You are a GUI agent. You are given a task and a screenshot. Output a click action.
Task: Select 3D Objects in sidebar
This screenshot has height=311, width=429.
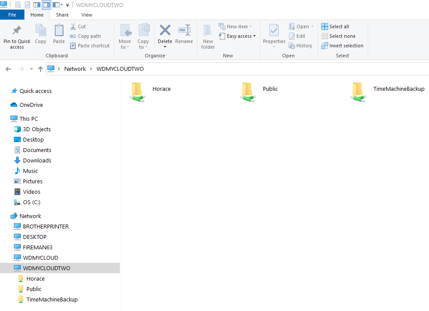37,129
